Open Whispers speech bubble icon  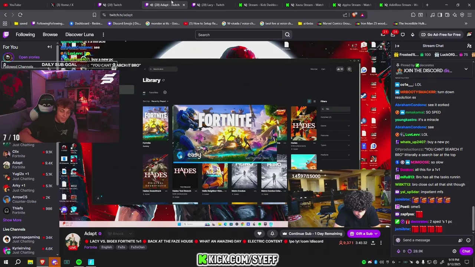(x=403, y=34)
